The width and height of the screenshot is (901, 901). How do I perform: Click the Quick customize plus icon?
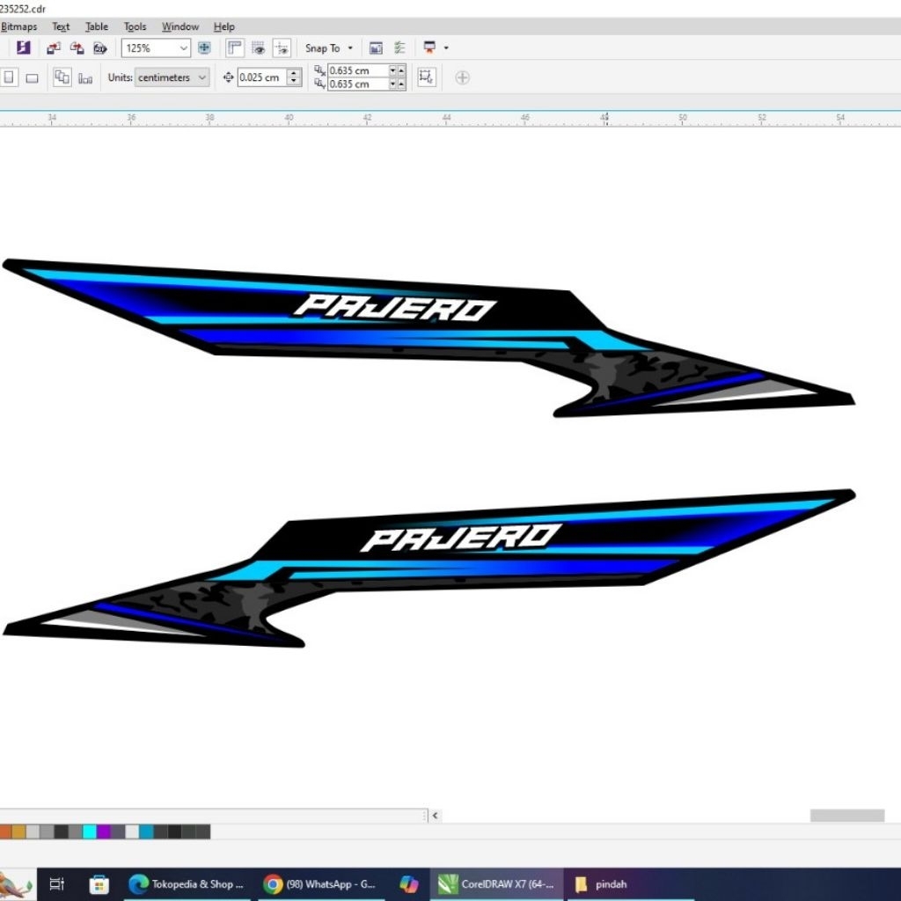point(462,77)
